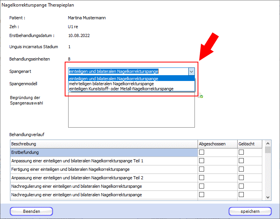Select 'mehrteiligen bilateralen Nagelkorrekturspange' option
This screenshot has width=280, height=219.
click(x=111, y=84)
